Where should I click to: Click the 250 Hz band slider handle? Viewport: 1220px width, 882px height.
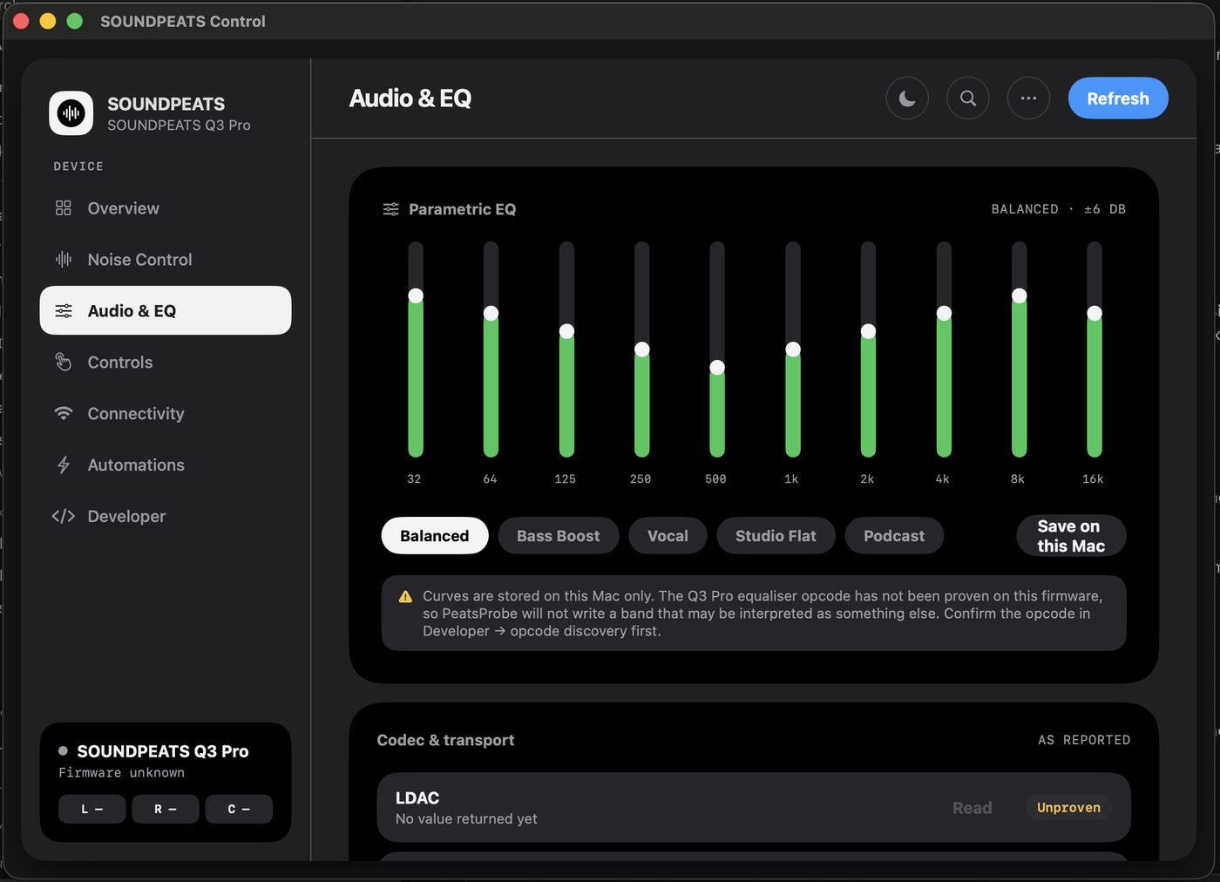pos(642,349)
